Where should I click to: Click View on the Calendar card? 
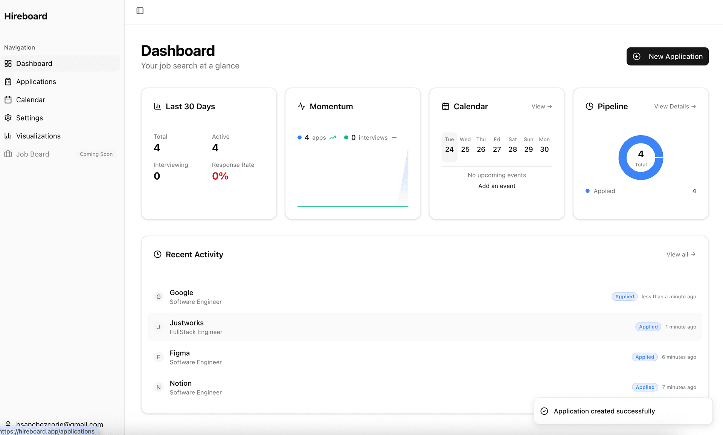click(541, 106)
